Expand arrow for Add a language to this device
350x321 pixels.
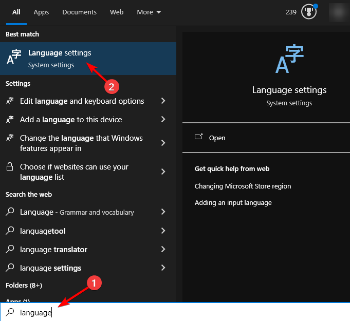(x=163, y=119)
